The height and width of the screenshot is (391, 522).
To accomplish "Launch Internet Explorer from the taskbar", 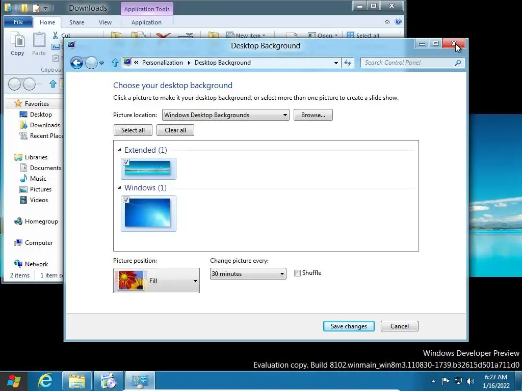I will tap(45, 381).
